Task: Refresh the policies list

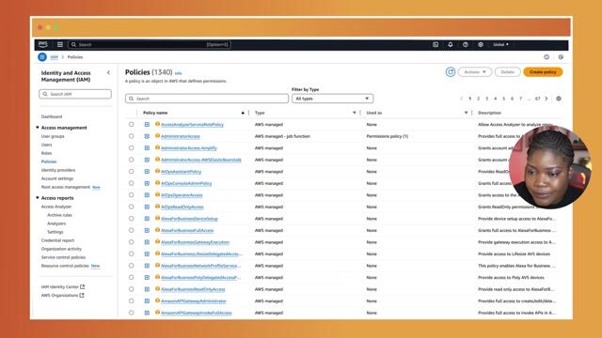Action: [451, 71]
